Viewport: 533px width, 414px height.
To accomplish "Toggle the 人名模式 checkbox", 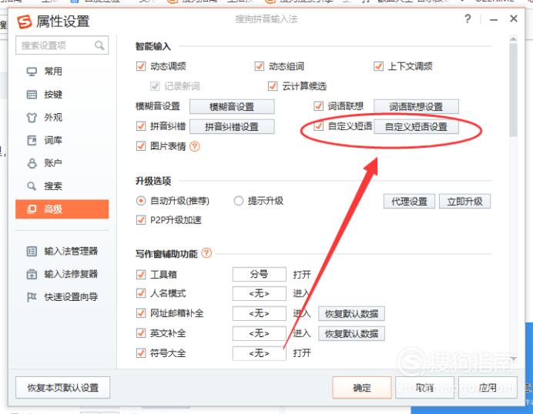I will pos(141,293).
